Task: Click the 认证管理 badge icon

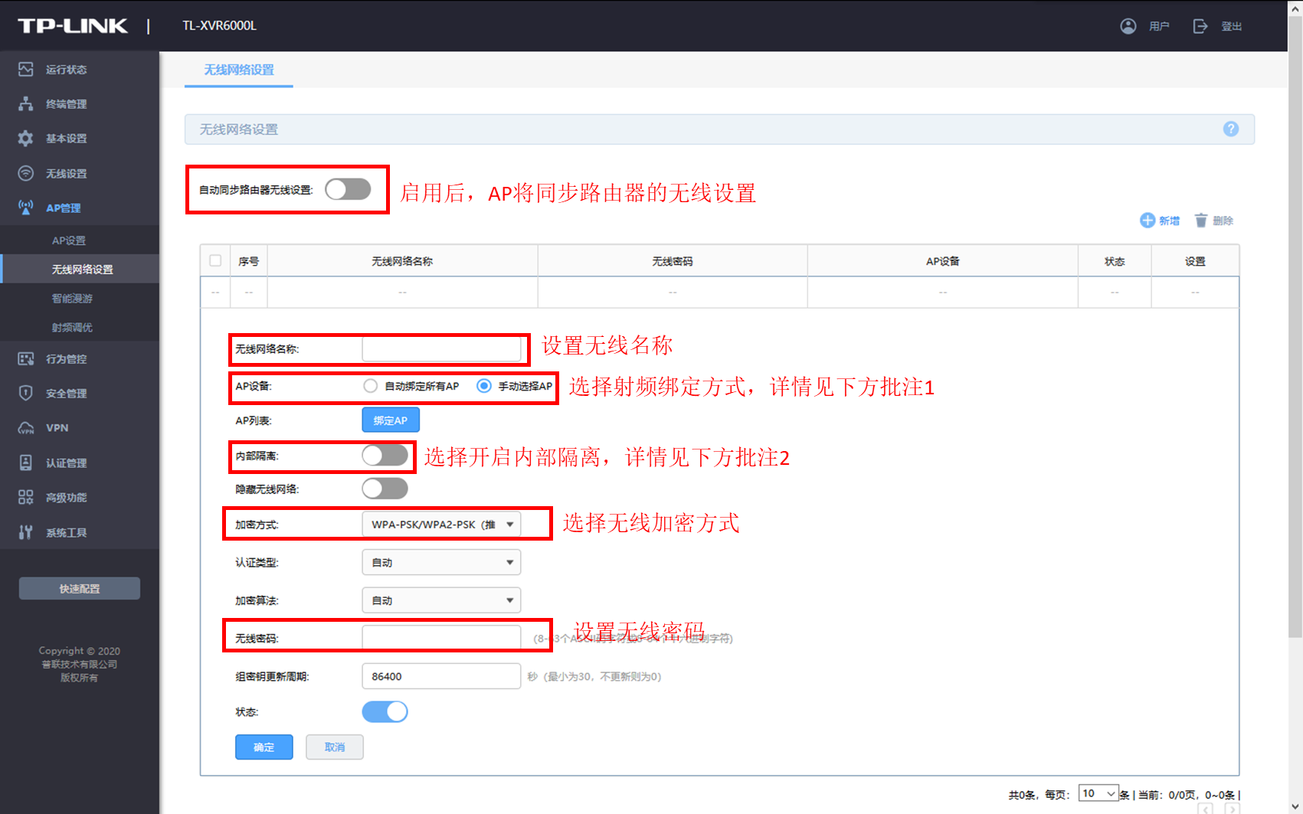Action: 26,463
